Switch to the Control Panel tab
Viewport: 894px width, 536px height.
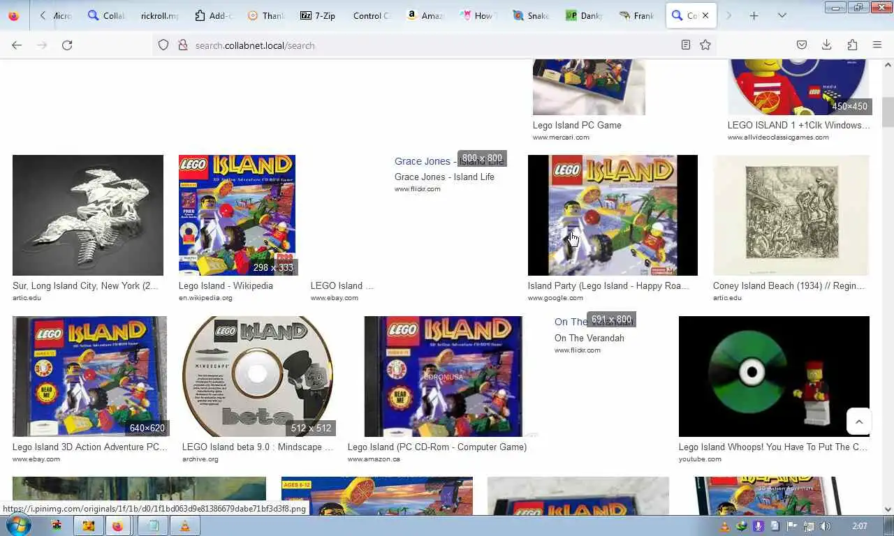pos(370,15)
